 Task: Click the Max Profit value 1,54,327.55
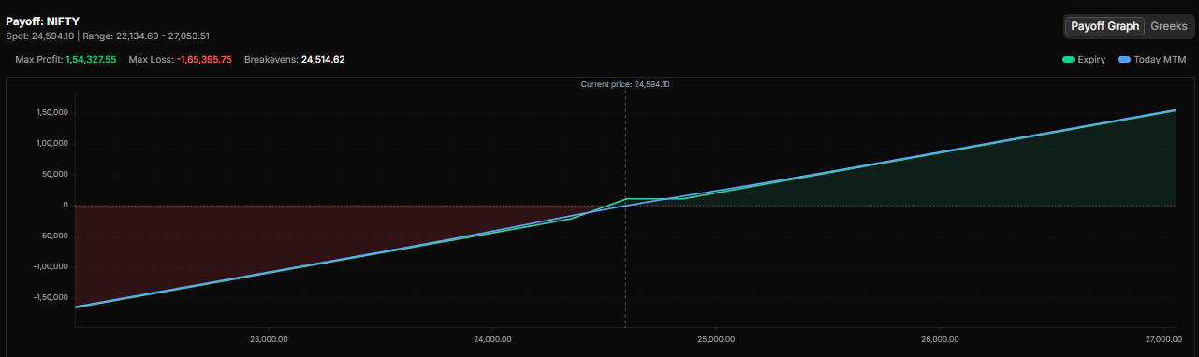[91, 59]
